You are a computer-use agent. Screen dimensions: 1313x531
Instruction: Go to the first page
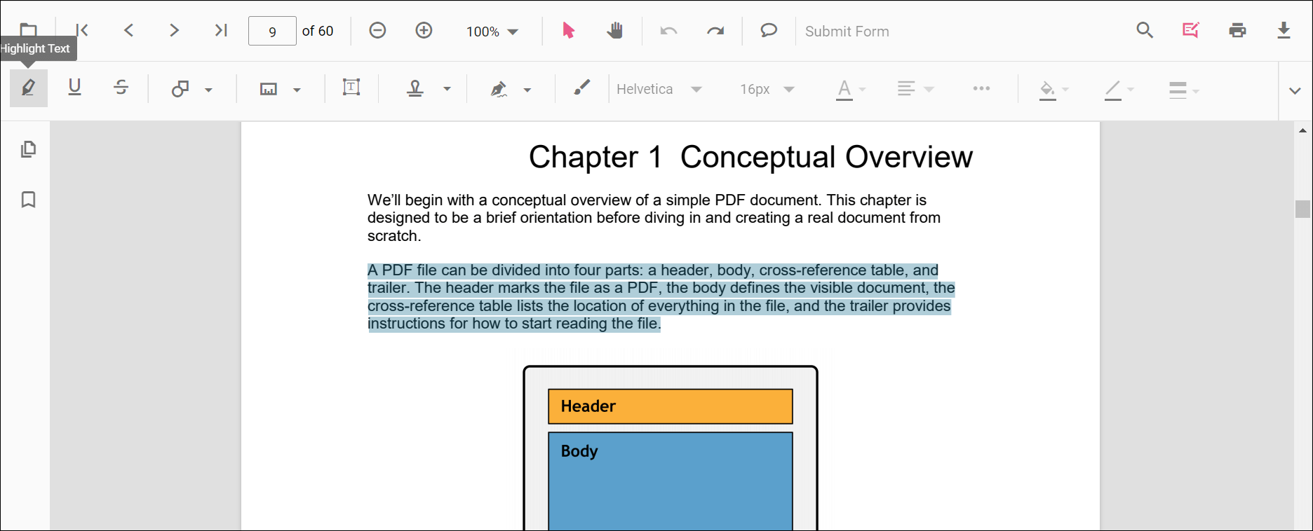82,30
